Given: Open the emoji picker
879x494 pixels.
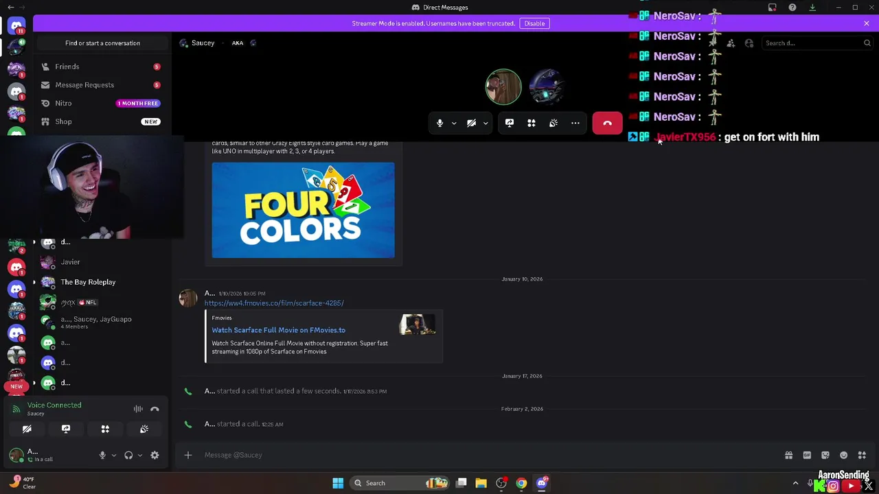Looking at the screenshot, I should (x=843, y=455).
